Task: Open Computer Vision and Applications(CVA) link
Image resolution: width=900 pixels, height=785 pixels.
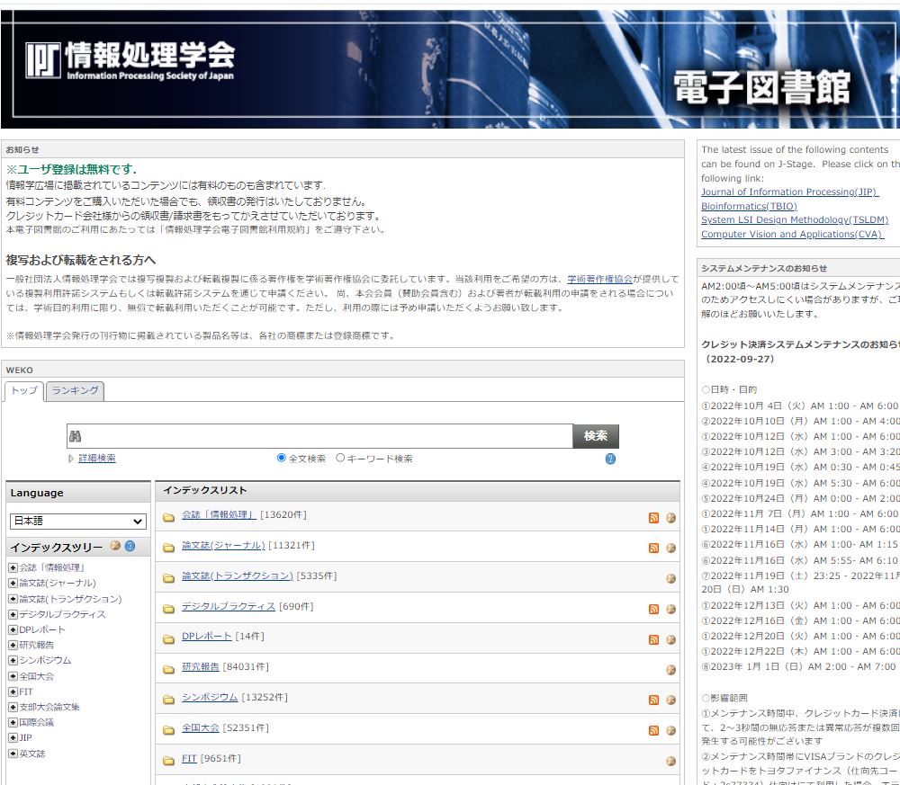Action: point(792,235)
